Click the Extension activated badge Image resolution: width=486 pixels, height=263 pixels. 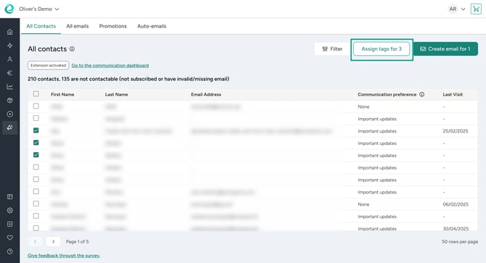click(49, 65)
